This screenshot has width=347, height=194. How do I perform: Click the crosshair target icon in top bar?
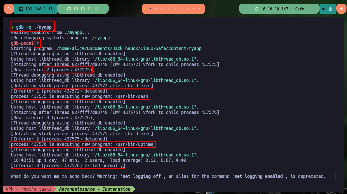pyautogui.click(x=256, y=9)
